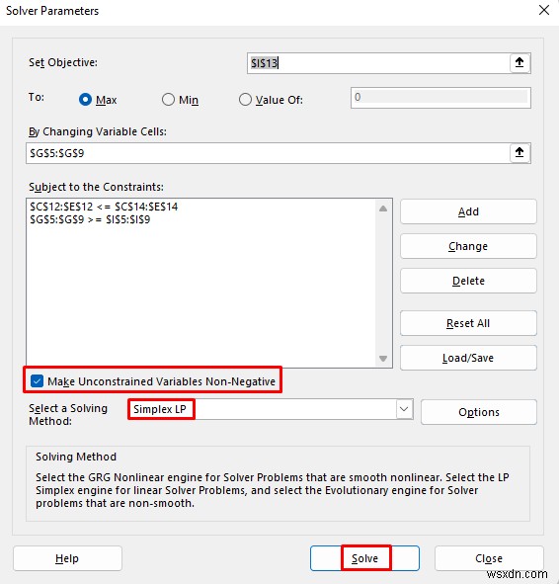Click the Close button

[x=489, y=558]
